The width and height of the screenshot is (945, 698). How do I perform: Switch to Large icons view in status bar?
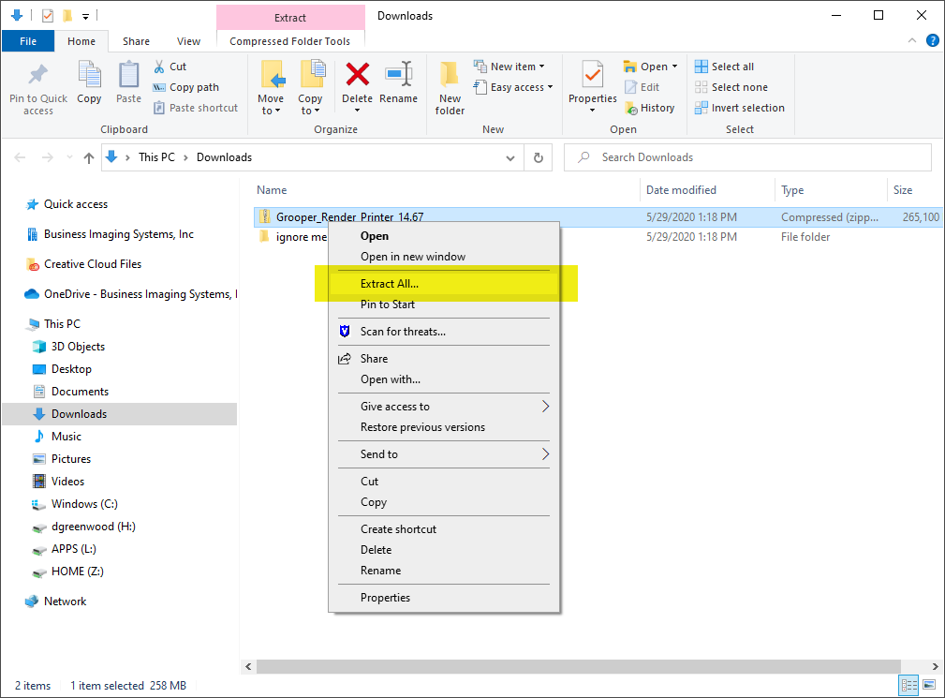[x=929, y=685]
